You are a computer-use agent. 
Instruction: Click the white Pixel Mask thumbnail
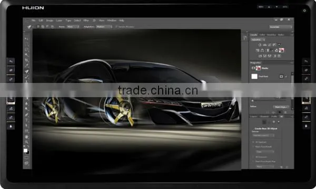[254, 76]
